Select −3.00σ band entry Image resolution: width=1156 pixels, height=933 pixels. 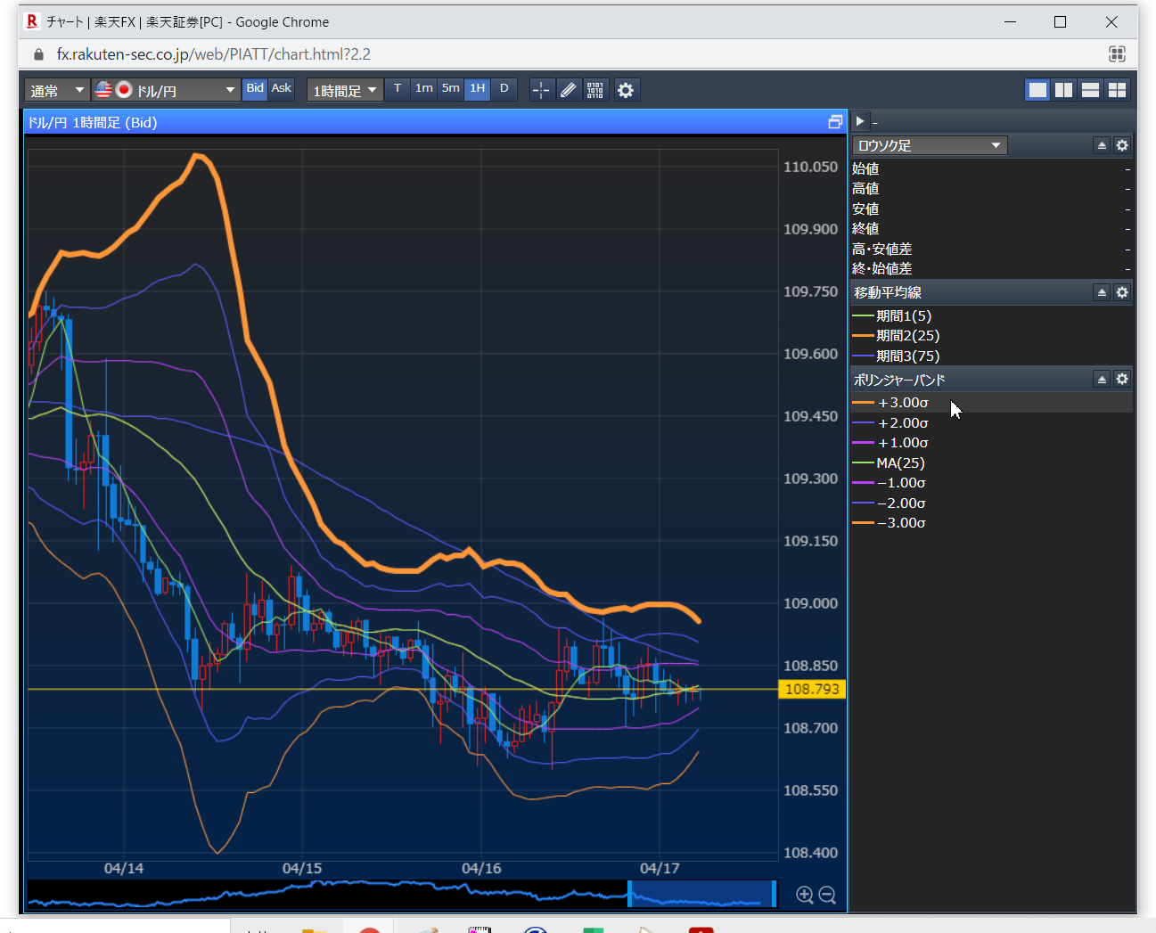991,522
